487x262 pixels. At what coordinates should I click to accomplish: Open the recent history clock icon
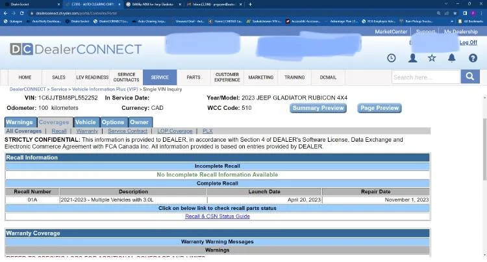pyautogui.click(x=392, y=58)
